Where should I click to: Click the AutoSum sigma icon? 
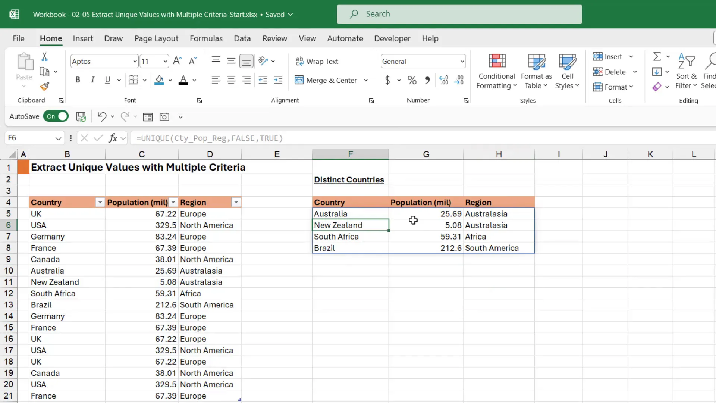pyautogui.click(x=657, y=56)
